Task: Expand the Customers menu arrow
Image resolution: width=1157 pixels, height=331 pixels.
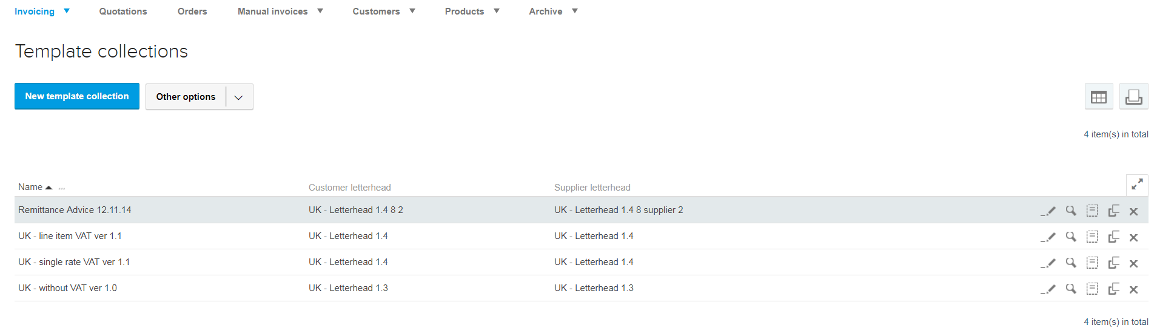Action: (x=412, y=11)
